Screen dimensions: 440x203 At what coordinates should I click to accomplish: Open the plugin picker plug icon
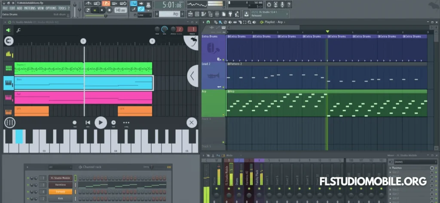point(231,14)
